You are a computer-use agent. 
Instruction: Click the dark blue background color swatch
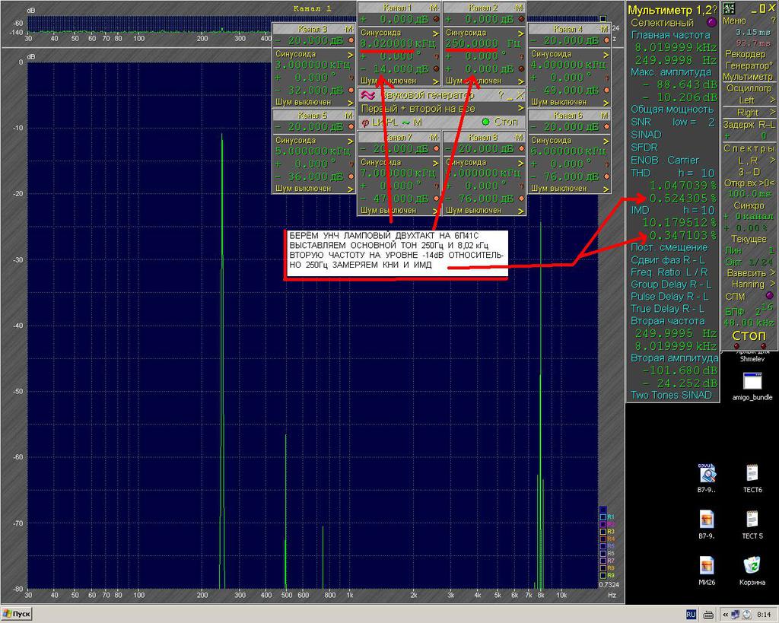coord(603,509)
